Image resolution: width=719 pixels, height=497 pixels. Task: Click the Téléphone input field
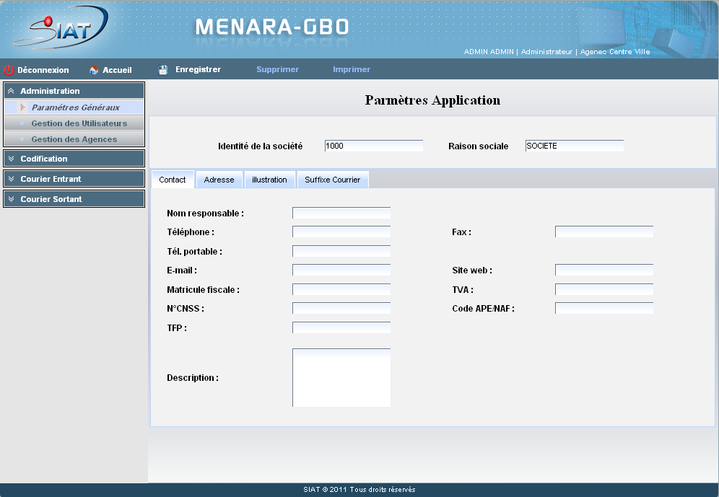pyautogui.click(x=341, y=232)
